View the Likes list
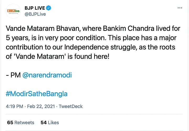The height and width of the screenshot is (131, 189). [x=53, y=122]
